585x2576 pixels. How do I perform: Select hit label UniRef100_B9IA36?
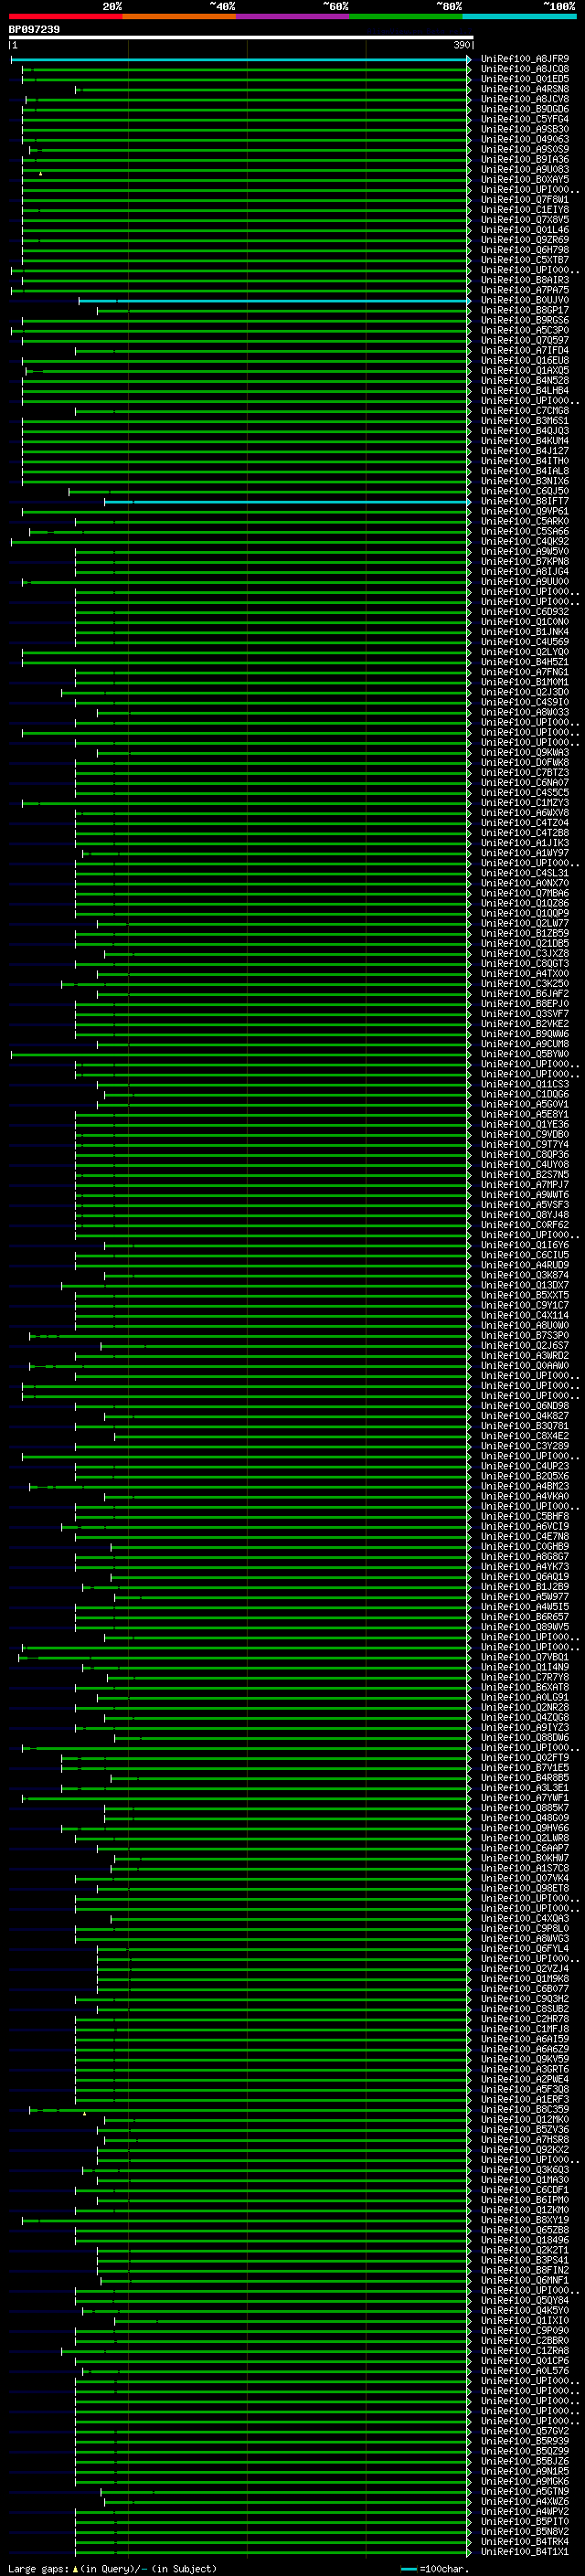(x=524, y=159)
